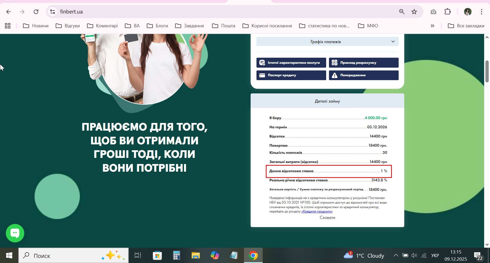The height and width of the screenshot is (263, 490).
Task: Open File Explorer from the taskbar
Action: pos(195,255)
